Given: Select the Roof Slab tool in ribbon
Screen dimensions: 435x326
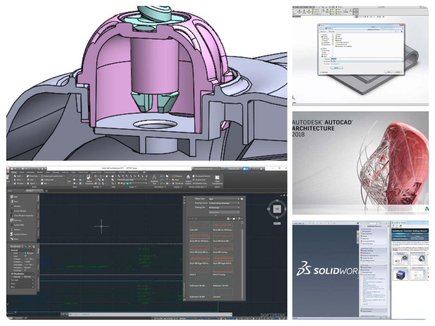Looking at the screenshot, I should point(32,176).
